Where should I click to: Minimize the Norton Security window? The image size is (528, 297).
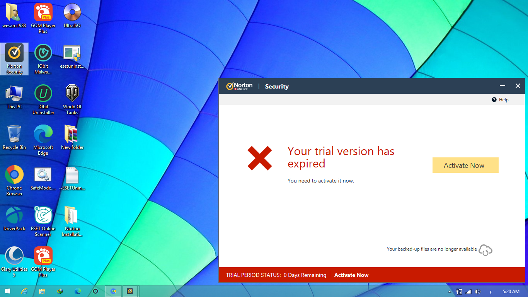point(502,86)
